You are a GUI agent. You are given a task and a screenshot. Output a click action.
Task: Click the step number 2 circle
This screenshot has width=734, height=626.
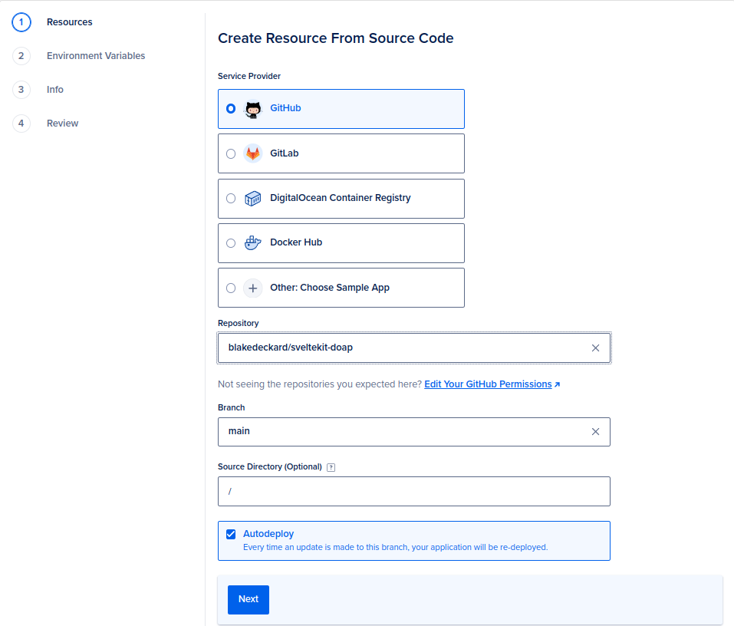(x=21, y=56)
